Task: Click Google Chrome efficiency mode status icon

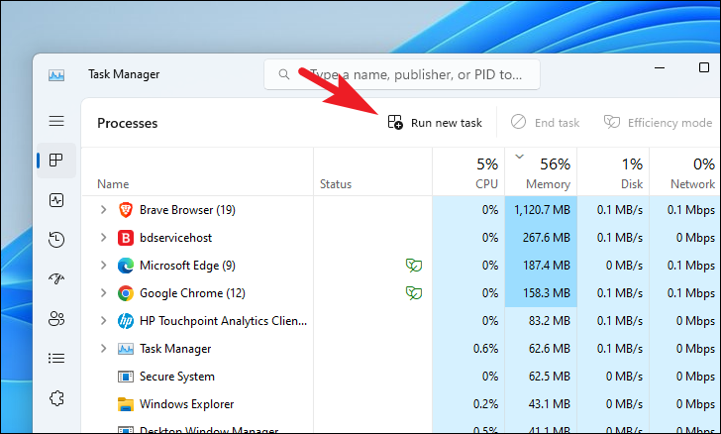Action: pos(414,292)
